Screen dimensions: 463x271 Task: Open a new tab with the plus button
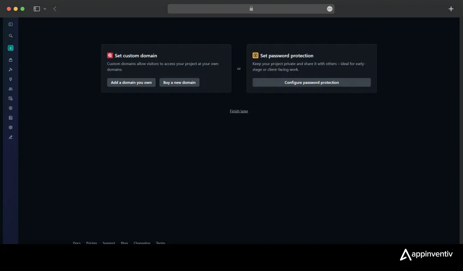tap(451, 9)
